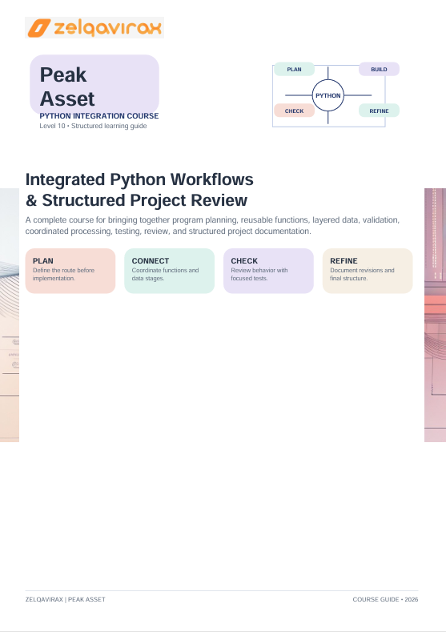Click the course description paragraph
The width and height of the screenshot is (446, 632).
(x=212, y=226)
